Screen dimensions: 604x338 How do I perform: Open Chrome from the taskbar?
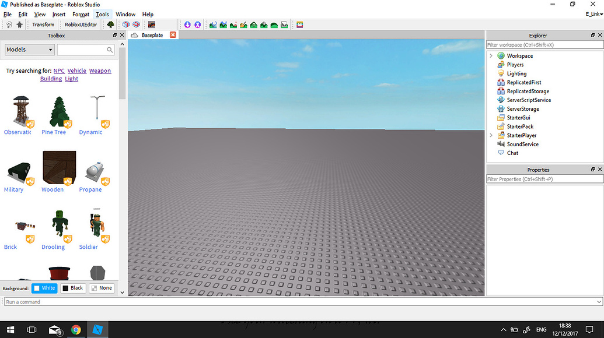76,329
